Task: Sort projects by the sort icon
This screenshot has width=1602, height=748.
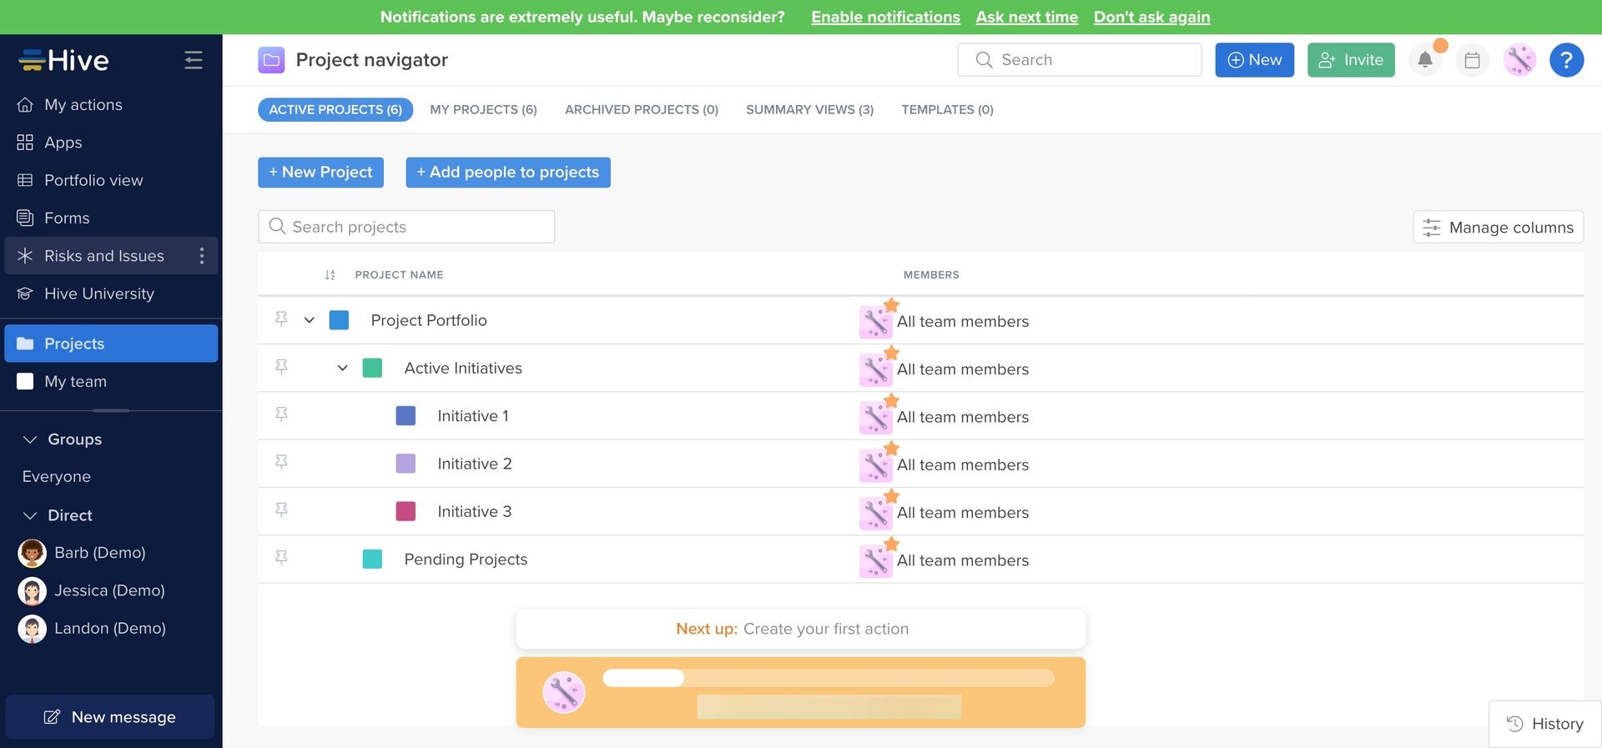Action: (330, 275)
